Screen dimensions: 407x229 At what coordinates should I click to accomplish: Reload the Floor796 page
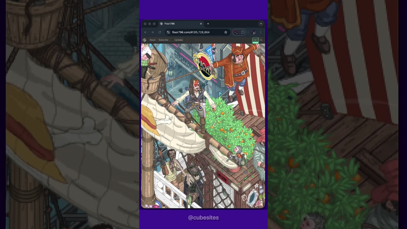tap(160, 32)
